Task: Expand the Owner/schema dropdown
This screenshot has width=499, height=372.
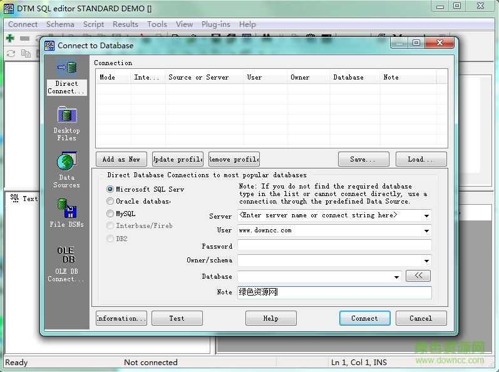Action: click(426, 261)
